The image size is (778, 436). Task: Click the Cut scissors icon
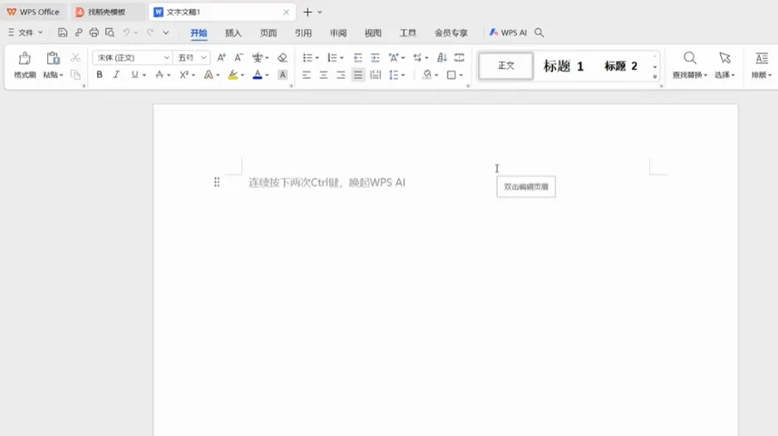pos(75,57)
